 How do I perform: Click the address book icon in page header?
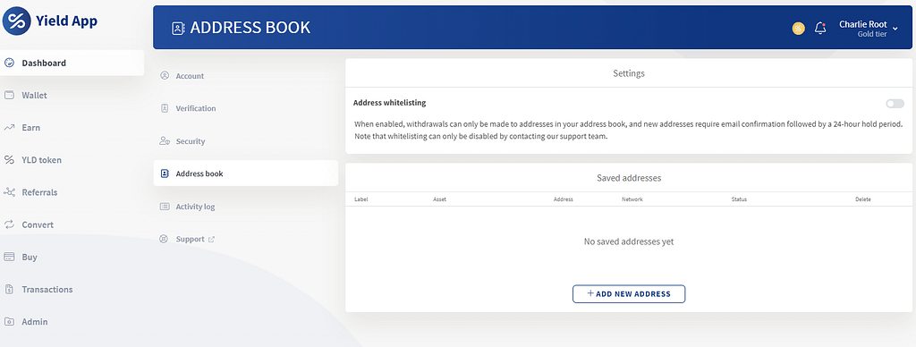pos(178,28)
